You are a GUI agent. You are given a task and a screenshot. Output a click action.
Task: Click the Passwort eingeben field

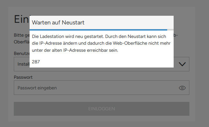[102, 88]
